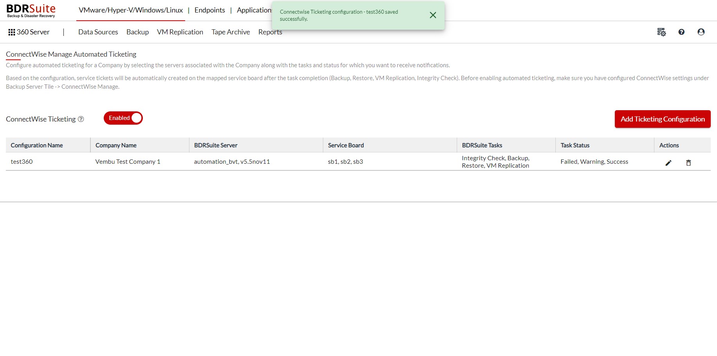
Task: Open the VM Replication menu
Action: (x=180, y=32)
